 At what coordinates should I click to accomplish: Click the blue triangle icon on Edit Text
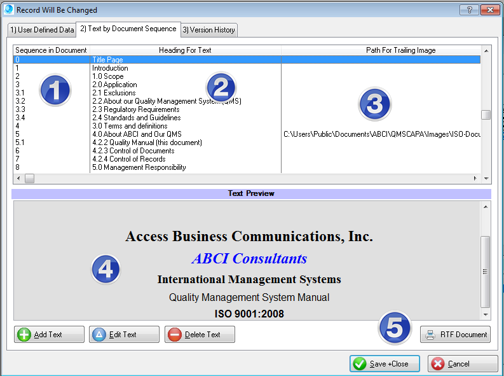[99, 335]
